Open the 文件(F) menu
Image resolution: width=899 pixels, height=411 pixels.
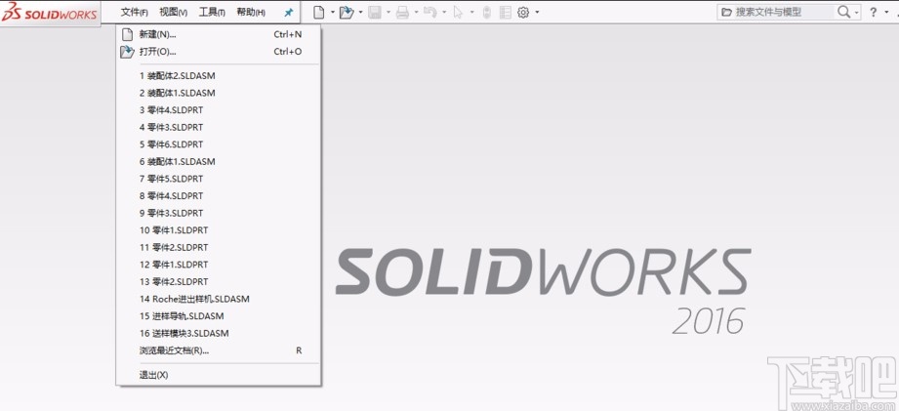[135, 12]
